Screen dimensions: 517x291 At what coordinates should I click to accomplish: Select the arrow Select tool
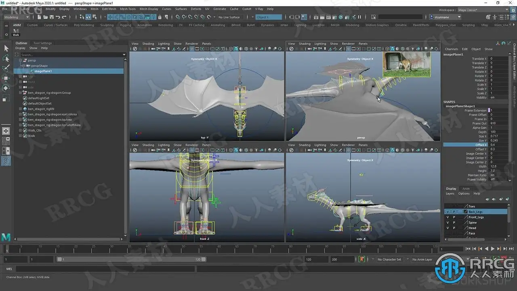click(x=6, y=48)
